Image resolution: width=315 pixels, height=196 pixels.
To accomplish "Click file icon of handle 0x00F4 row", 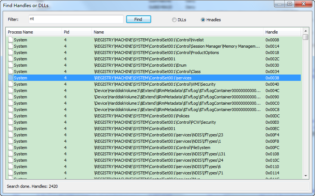I will (10, 135).
